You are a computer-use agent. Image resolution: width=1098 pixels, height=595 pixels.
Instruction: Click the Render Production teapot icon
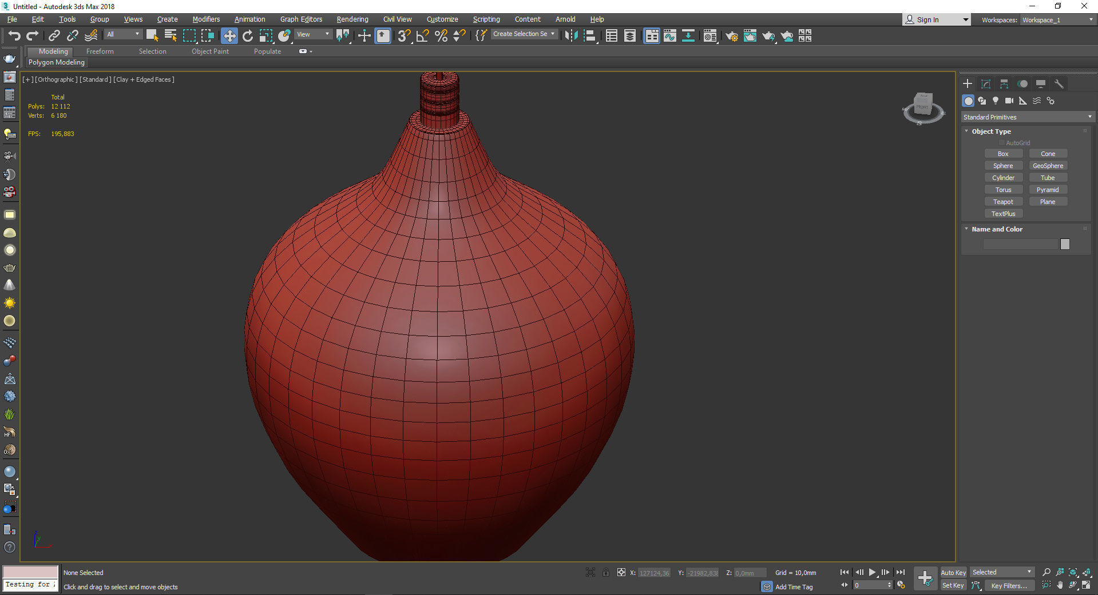point(768,36)
